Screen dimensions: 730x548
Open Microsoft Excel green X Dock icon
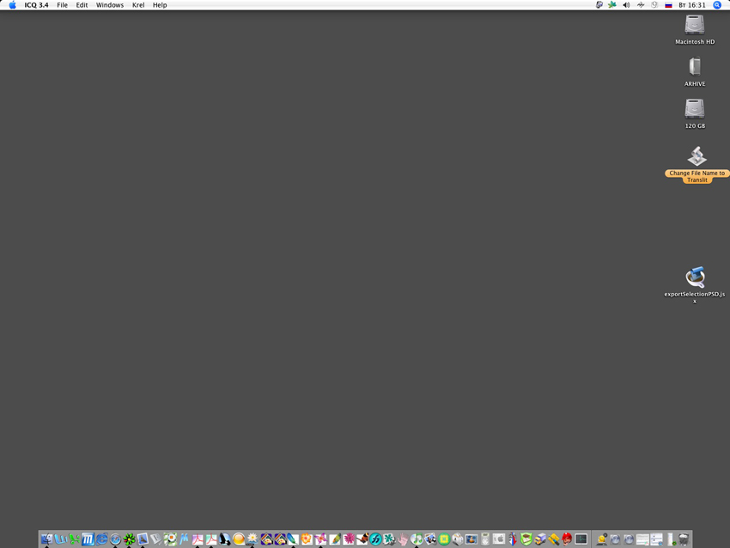(75, 539)
